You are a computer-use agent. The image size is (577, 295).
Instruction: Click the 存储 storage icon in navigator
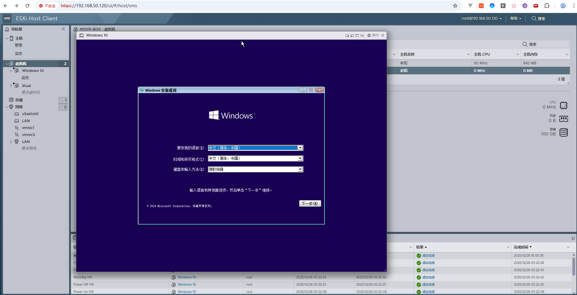(11, 100)
